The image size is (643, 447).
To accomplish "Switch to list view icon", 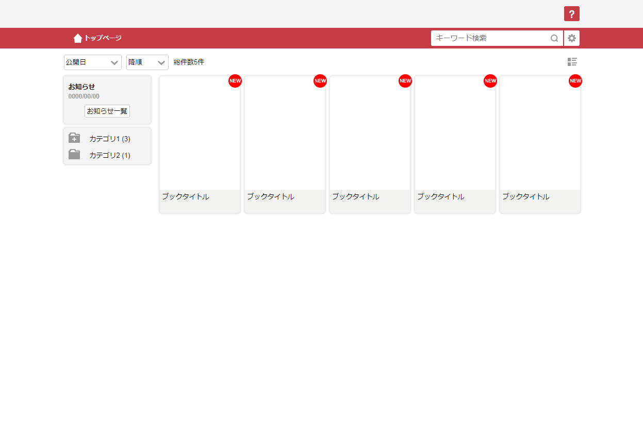I will click(572, 62).
